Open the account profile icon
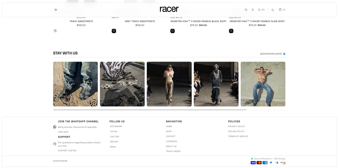This screenshot has width=339, height=168. 253,10
